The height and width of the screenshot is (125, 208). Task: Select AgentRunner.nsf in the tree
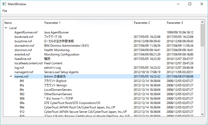pyautogui.click(x=26, y=32)
